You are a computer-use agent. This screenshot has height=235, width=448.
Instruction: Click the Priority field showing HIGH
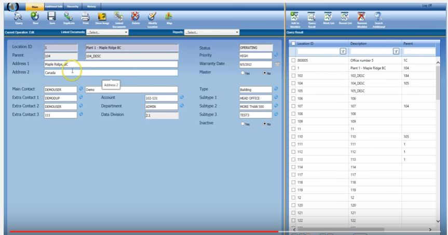coord(256,56)
